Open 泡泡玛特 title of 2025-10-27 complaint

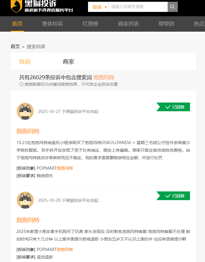point(28,131)
